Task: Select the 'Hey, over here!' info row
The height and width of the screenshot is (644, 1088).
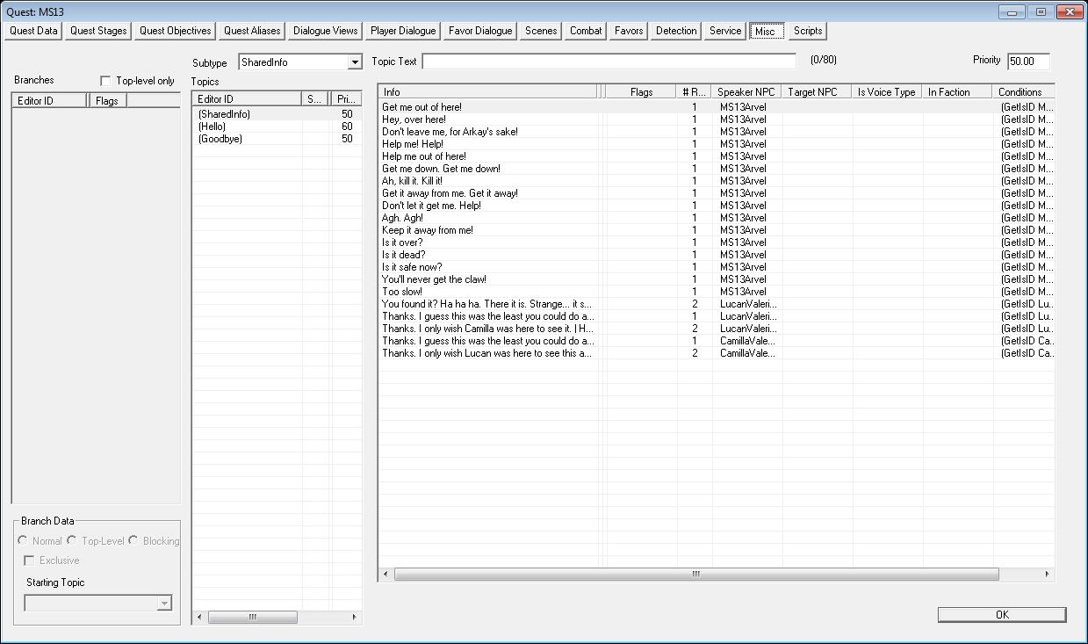Action: pyautogui.click(x=716, y=119)
